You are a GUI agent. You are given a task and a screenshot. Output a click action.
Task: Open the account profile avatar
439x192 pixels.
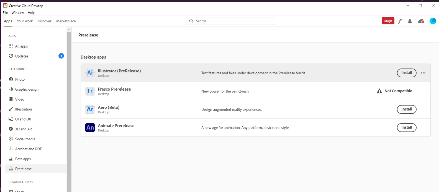pos(433,21)
